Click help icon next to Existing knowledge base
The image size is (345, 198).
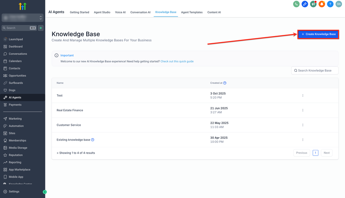pyautogui.click(x=93, y=140)
